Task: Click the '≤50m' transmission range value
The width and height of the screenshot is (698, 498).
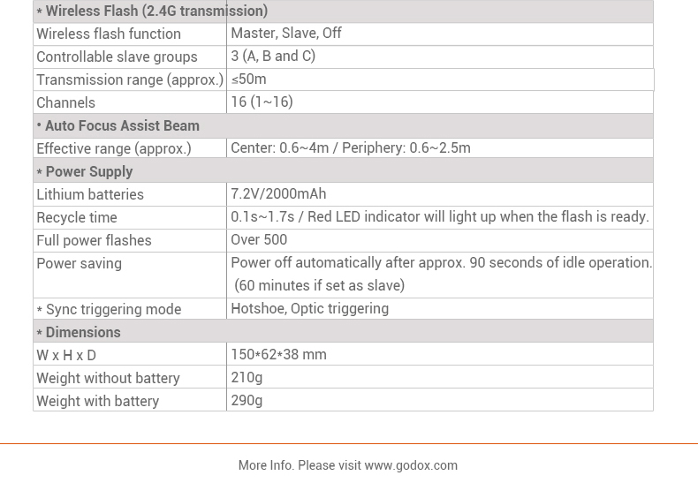Action: coord(248,79)
